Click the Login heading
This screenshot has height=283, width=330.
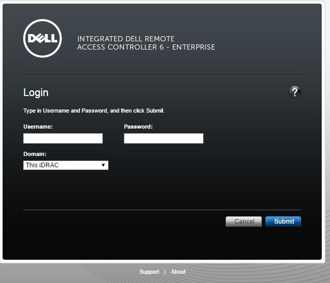click(x=36, y=93)
